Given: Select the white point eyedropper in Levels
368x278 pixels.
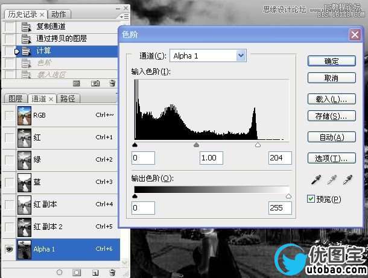Looking at the screenshot, I should coord(347,180).
